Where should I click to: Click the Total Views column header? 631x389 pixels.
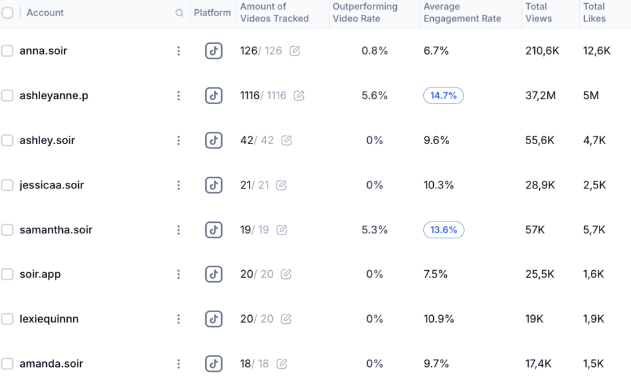point(536,13)
